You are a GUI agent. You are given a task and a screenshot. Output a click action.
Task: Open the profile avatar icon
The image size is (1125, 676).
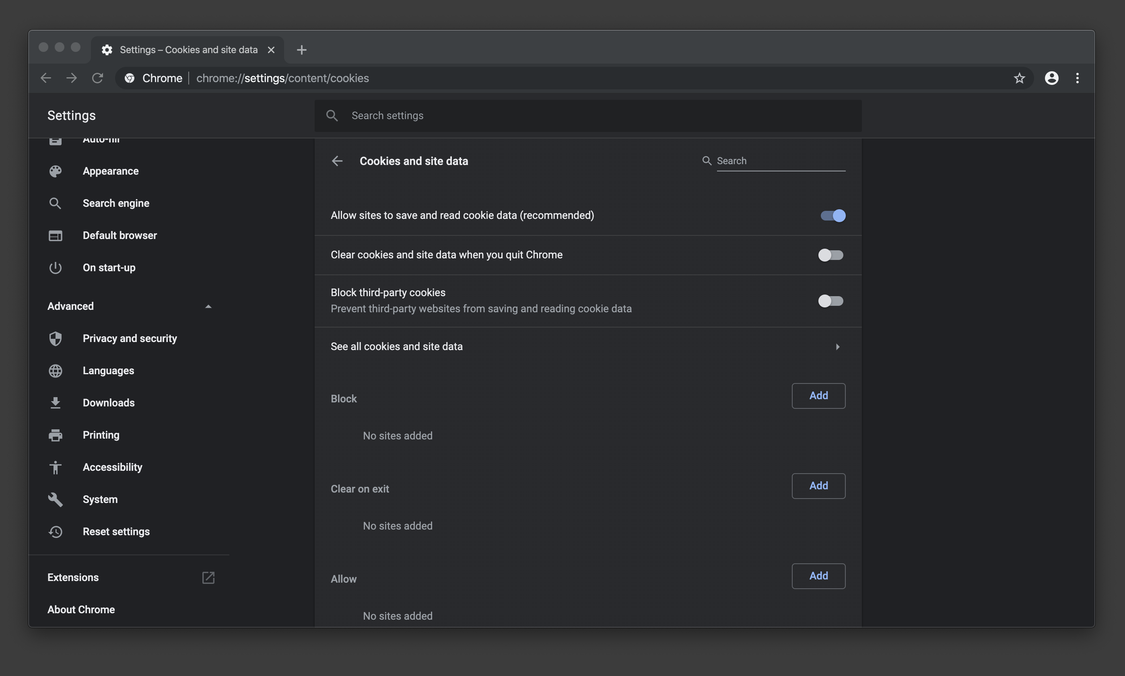pos(1051,78)
